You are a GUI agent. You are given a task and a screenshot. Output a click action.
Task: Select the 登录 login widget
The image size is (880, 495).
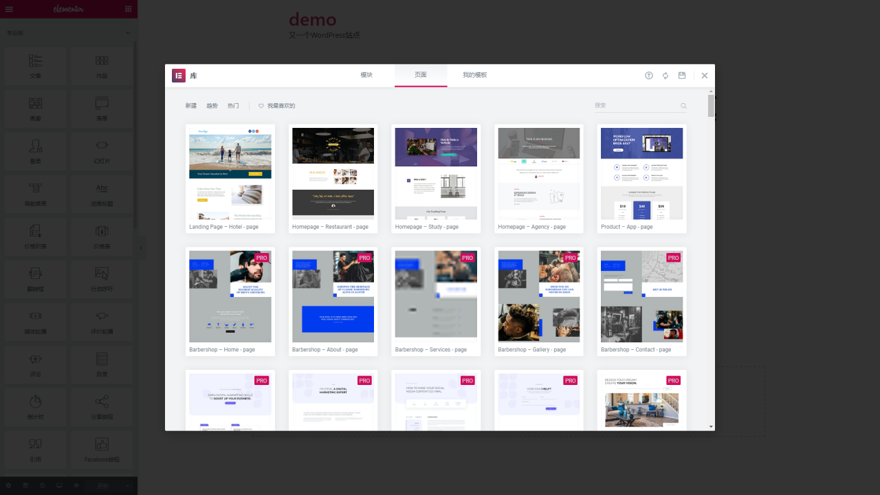(35, 151)
